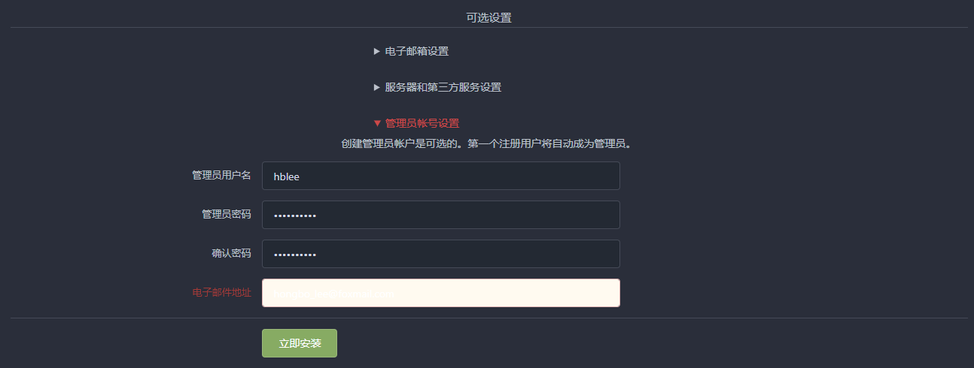Focus the highlighted 电子邮件地址 input field

(441, 293)
